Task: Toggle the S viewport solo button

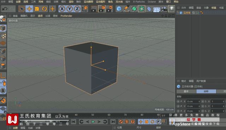Action: [x=3, y=91]
